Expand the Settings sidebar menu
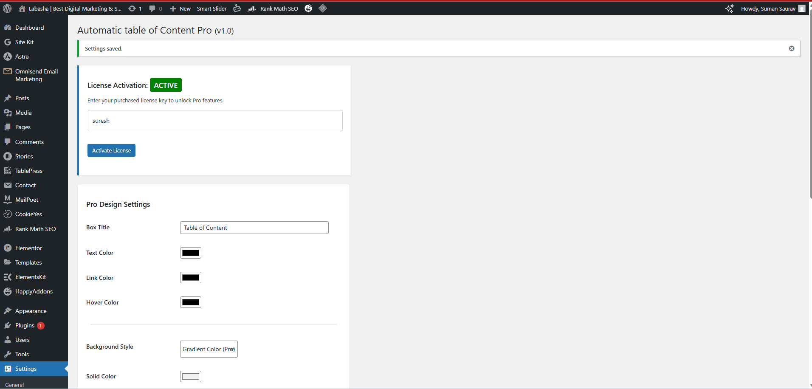 pyautogui.click(x=25, y=368)
